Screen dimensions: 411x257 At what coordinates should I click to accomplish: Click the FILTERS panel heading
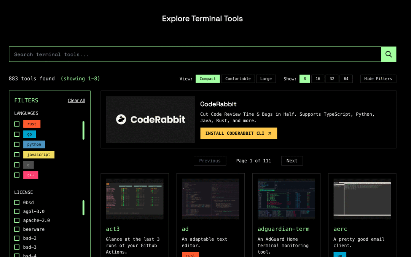click(26, 101)
